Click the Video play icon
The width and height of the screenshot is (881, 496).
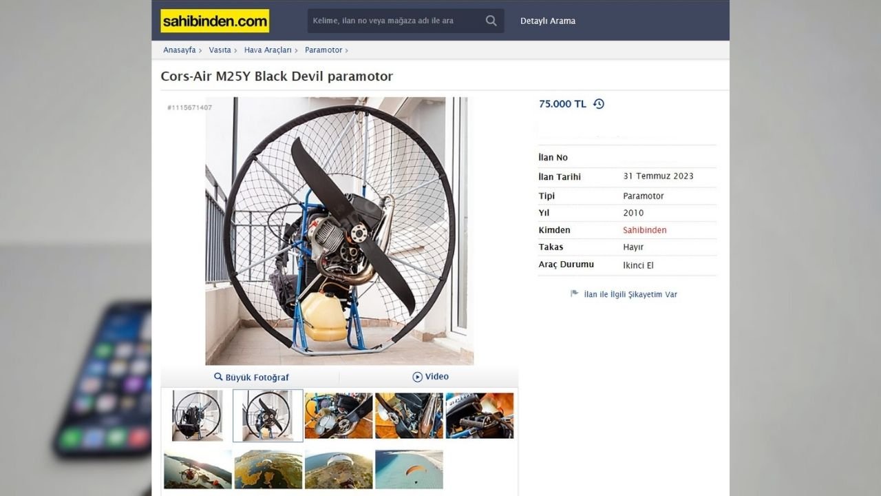tap(417, 377)
